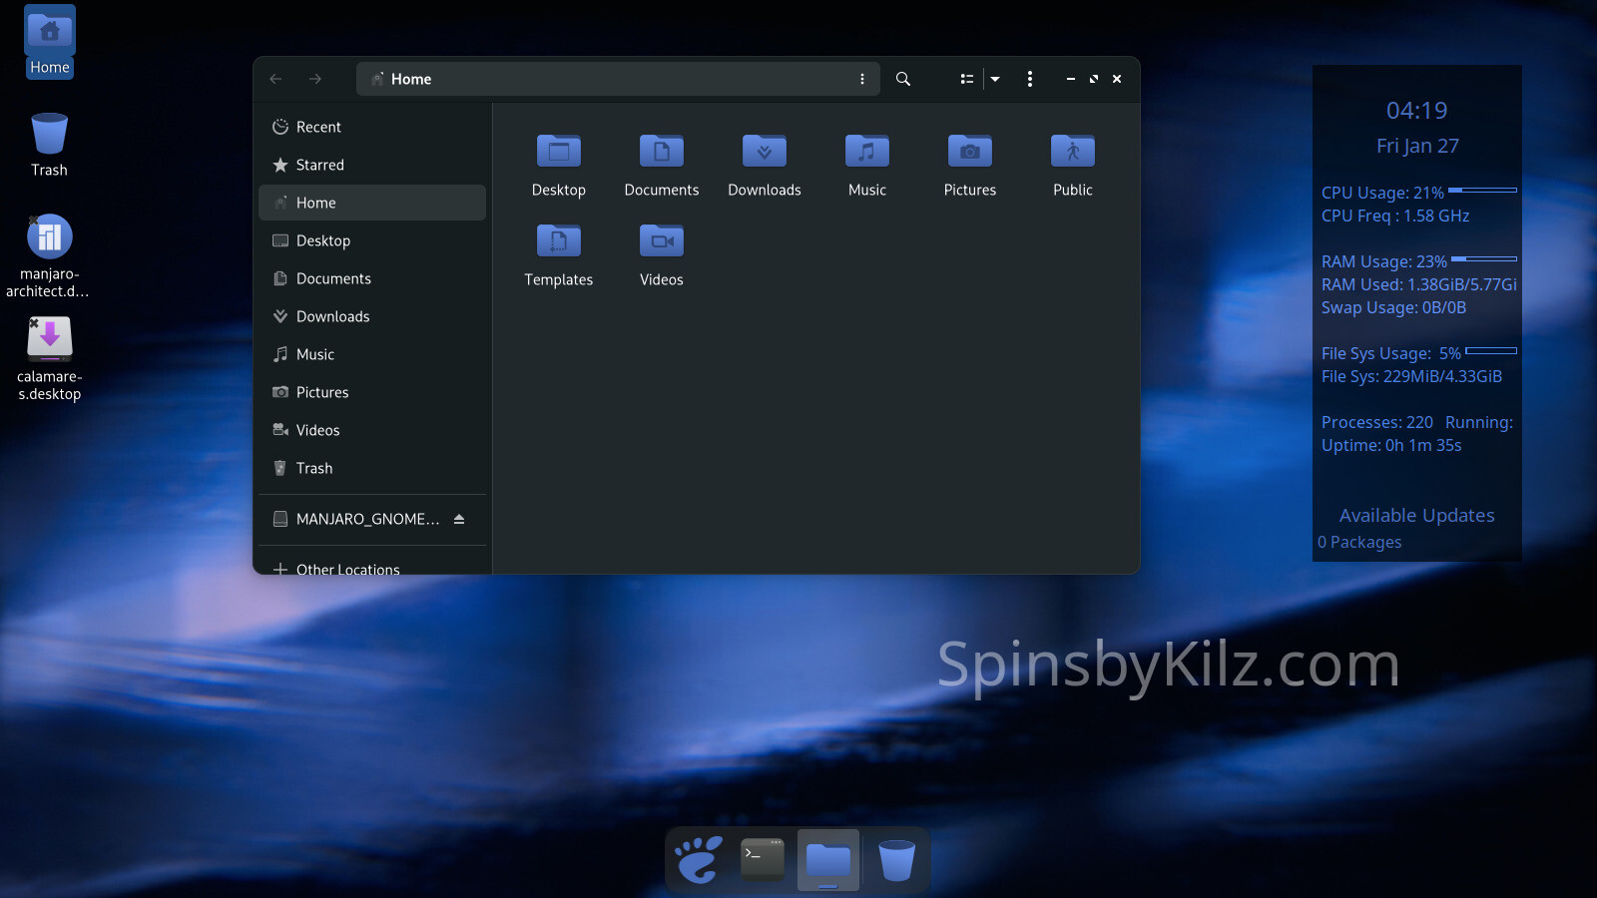This screenshot has height=898, width=1597.
Task: Select the Downloads folder icon
Action: pyautogui.click(x=764, y=152)
